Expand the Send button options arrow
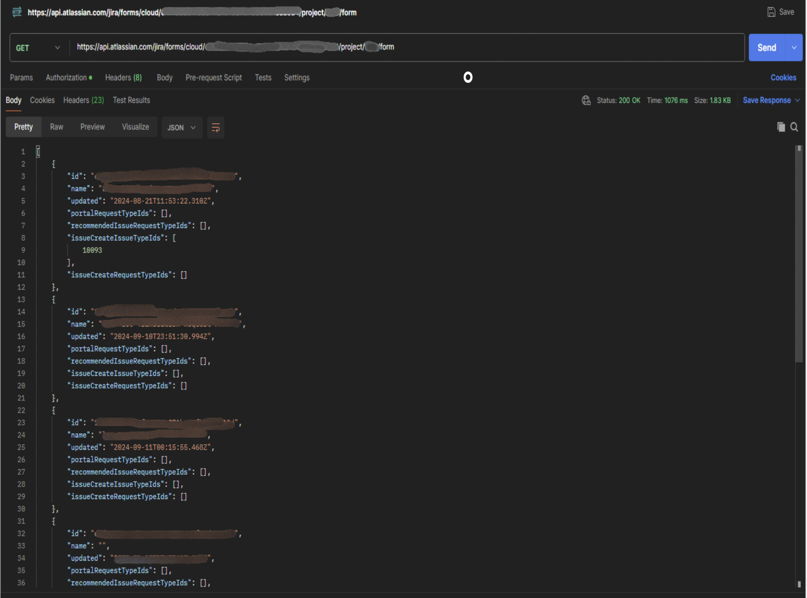Screen dimensions: 807x598 [794, 47]
